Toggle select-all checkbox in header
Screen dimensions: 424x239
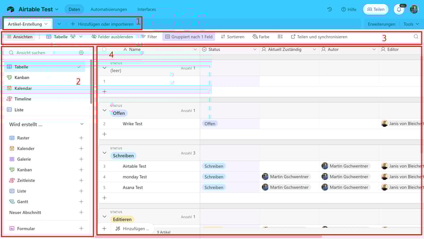pos(104,49)
